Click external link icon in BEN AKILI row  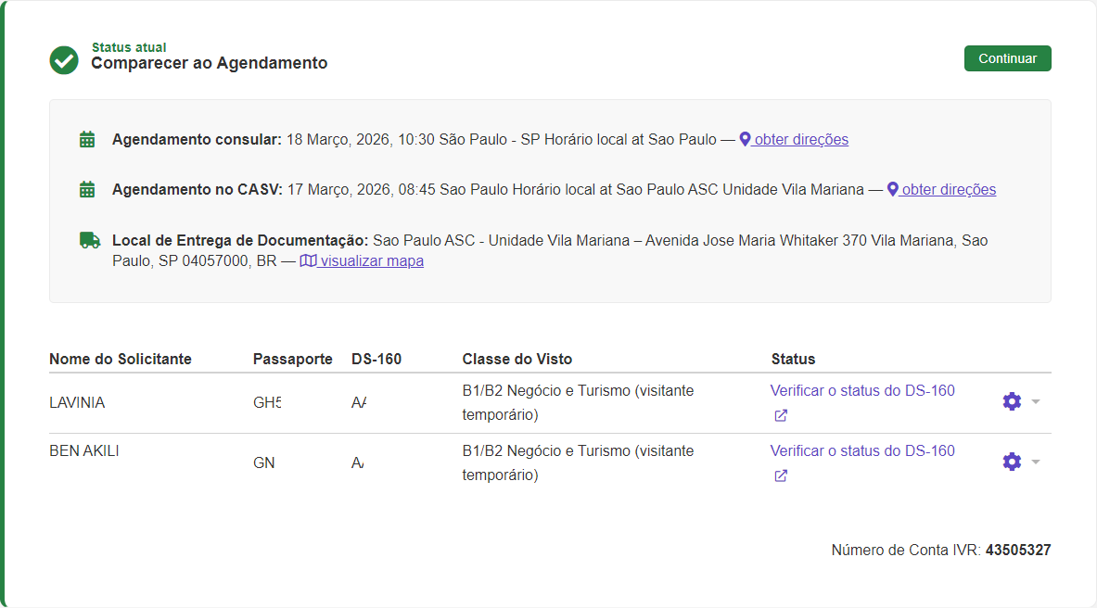781,476
